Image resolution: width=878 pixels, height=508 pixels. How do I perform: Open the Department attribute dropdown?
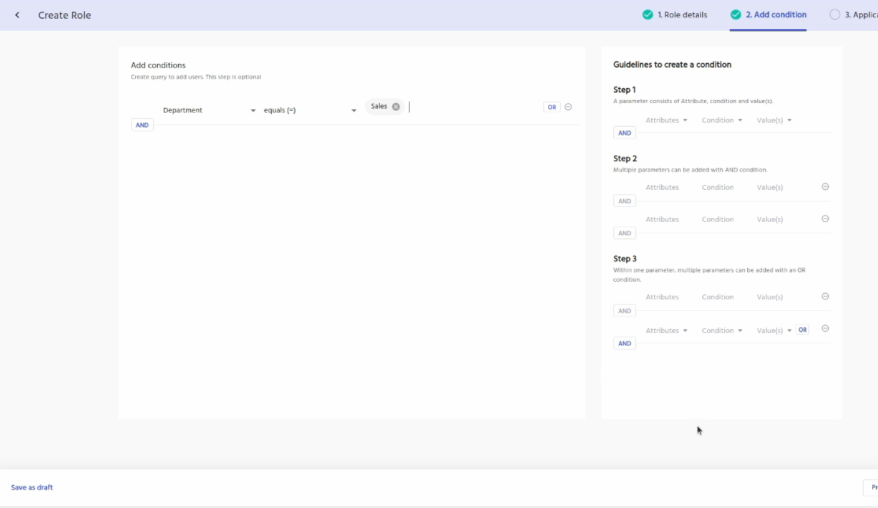point(209,110)
